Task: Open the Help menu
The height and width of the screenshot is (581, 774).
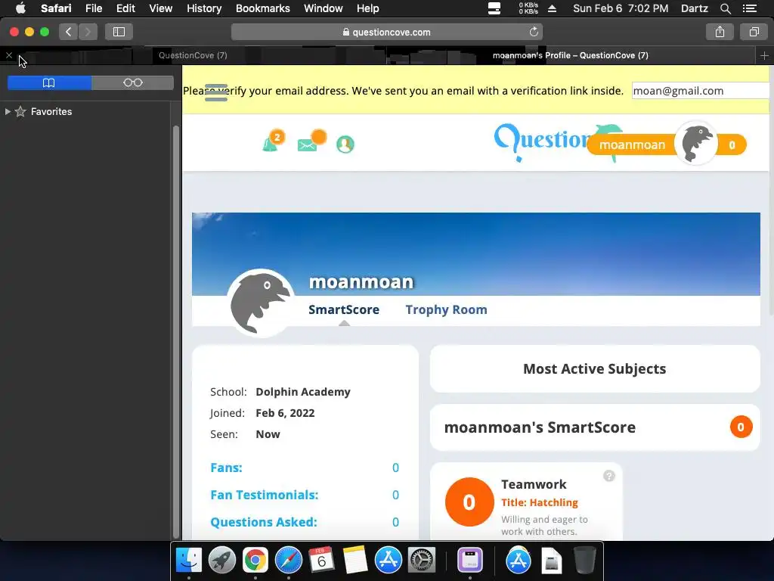Action: point(368,8)
